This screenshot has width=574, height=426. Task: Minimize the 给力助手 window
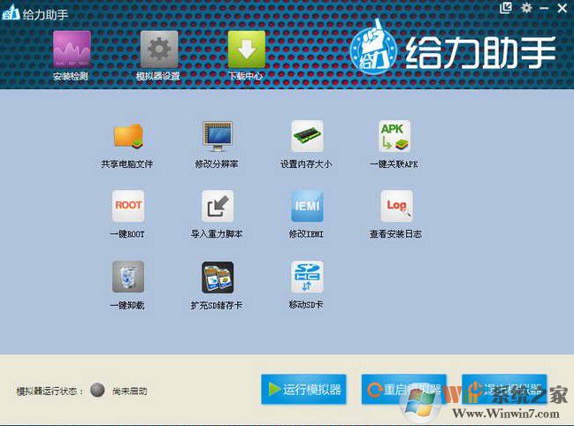point(544,8)
